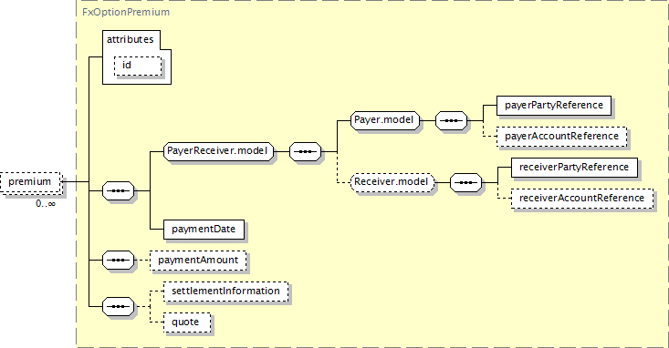Select the id attribute box
Screen dimensions: 669x348
tap(138, 66)
